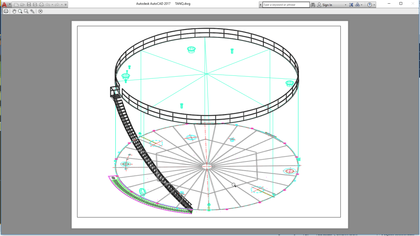This screenshot has height=236, width=420.
Task: Expand the Help dropdown arrow
Action: pyautogui.click(x=374, y=5)
